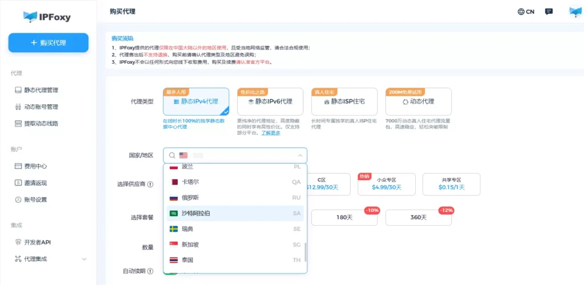Select 沙特阿拉伯 from the country list
The height and width of the screenshot is (285, 584).
coord(196,213)
